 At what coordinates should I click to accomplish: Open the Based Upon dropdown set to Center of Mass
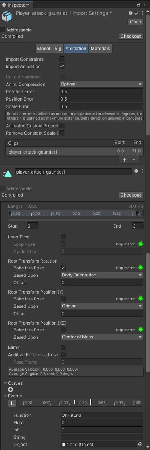102,337
